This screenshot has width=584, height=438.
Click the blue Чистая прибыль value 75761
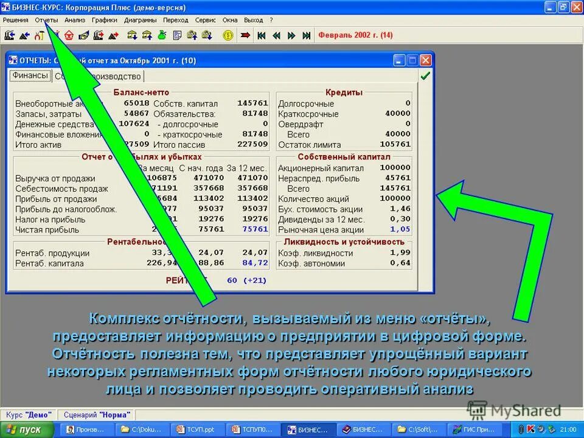coord(255,229)
